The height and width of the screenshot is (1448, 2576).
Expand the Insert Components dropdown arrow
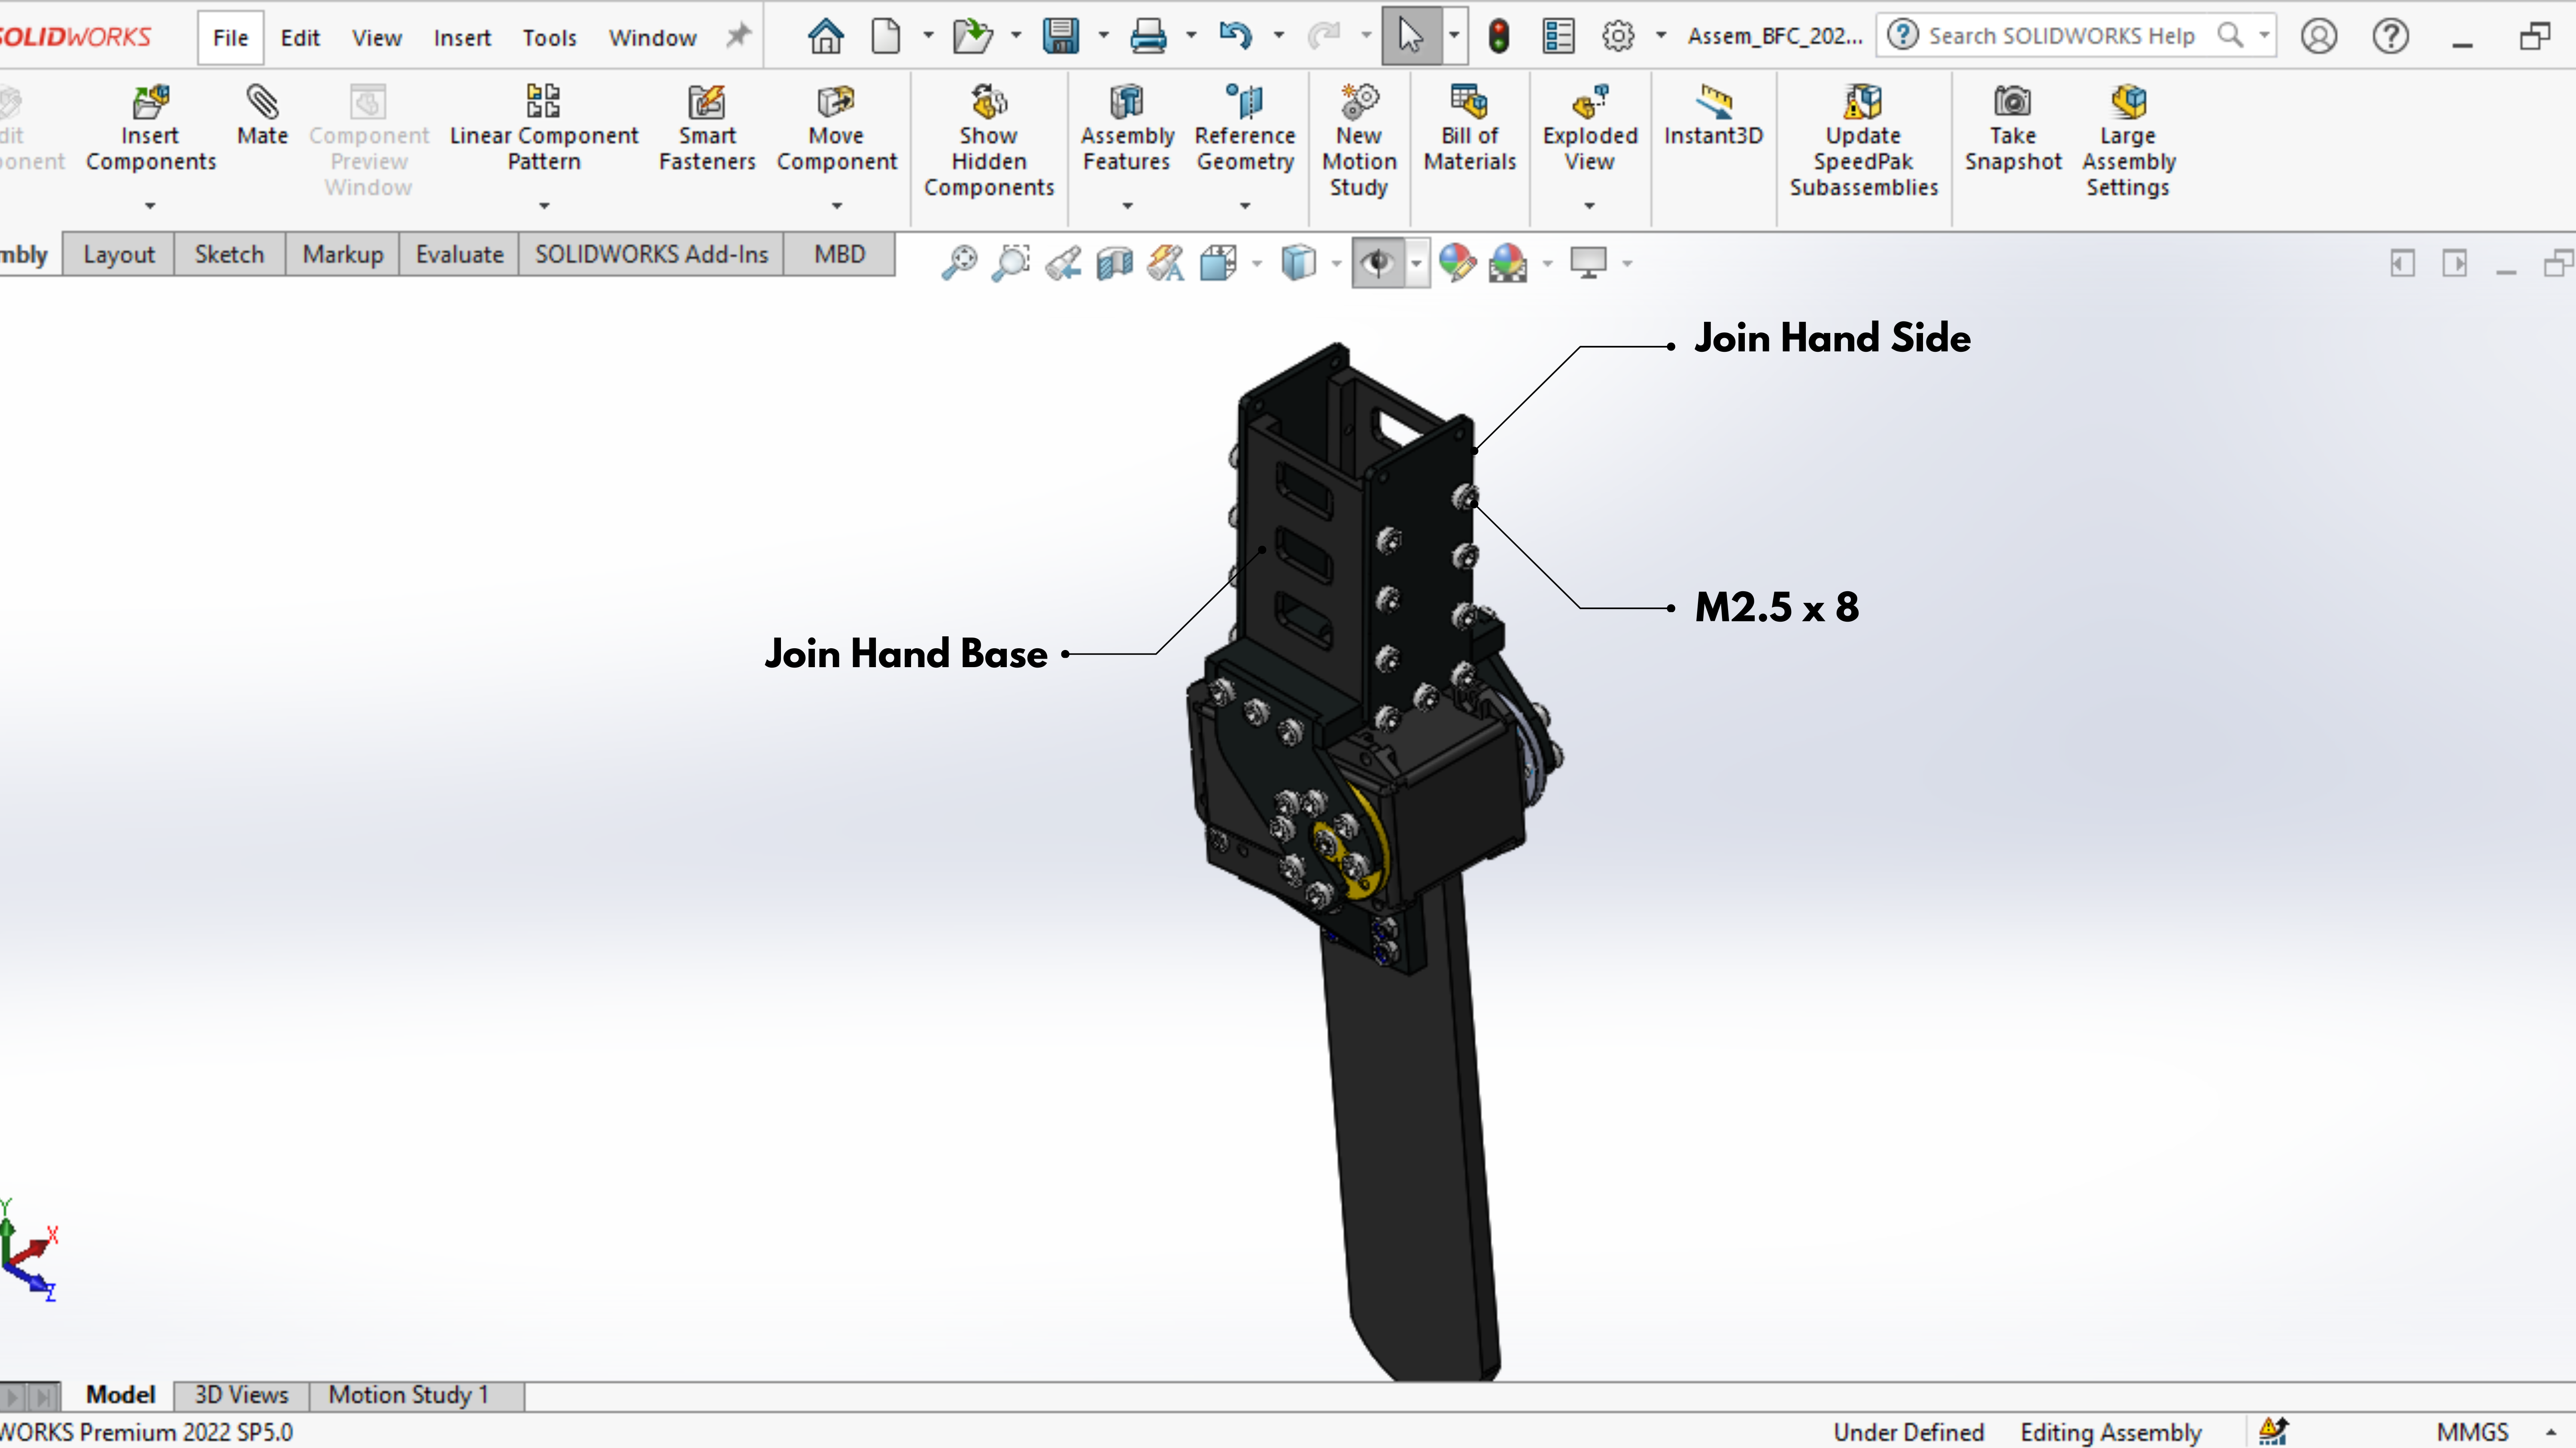(x=150, y=206)
